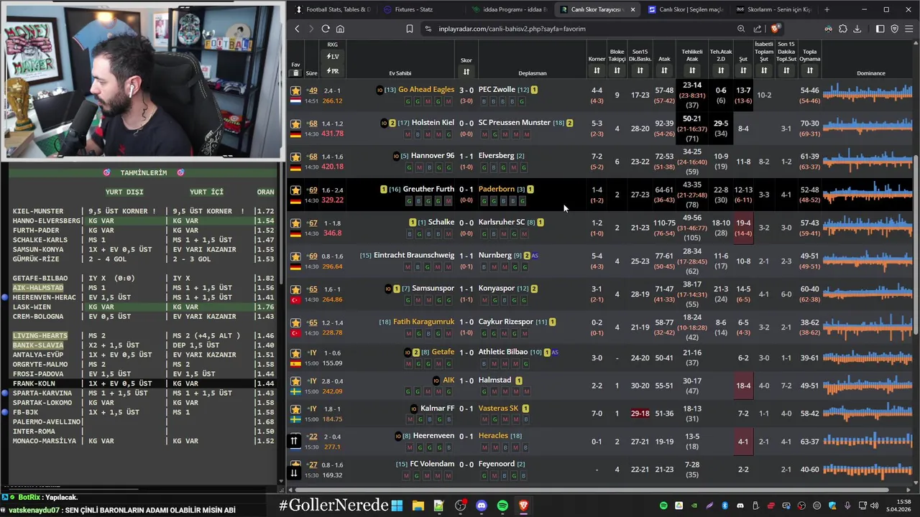Close the Canlı Skor Tarayıcısı tab
Image resolution: width=920 pixels, height=517 pixels.
(632, 9)
